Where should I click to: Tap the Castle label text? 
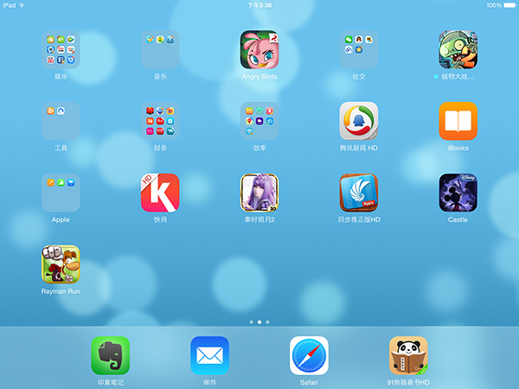(458, 220)
